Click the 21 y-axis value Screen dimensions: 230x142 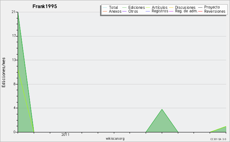pos(13,12)
